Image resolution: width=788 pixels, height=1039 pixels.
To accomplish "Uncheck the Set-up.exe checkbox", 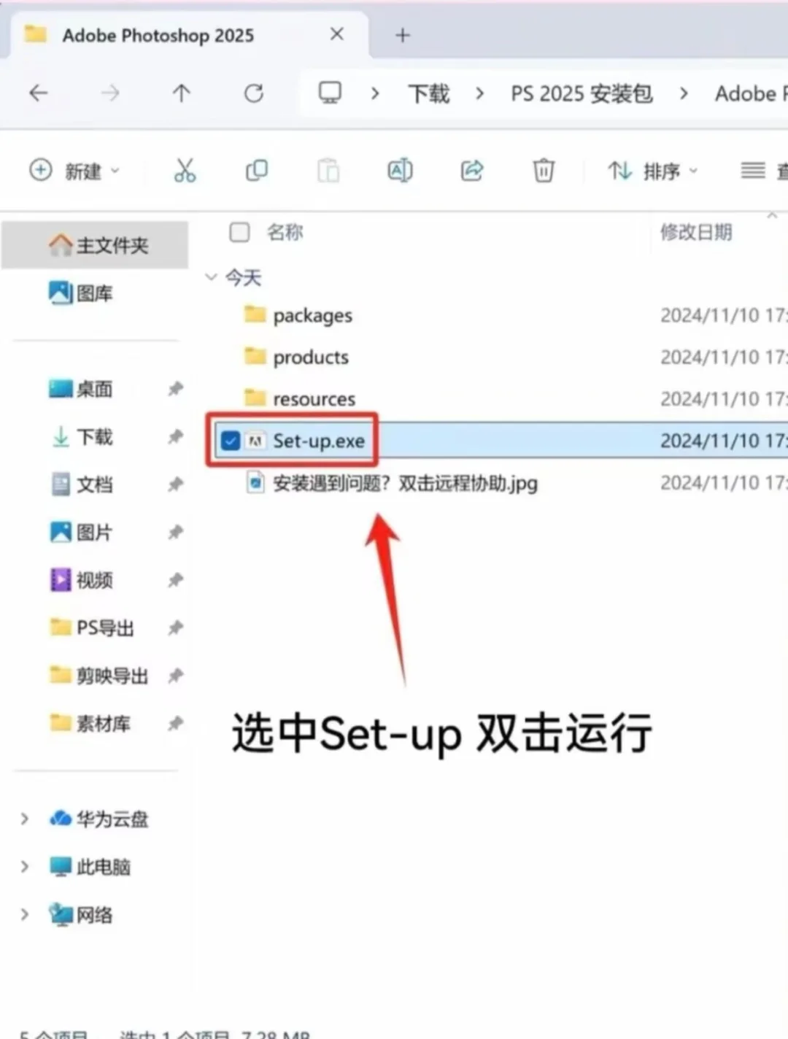I will 230,441.
